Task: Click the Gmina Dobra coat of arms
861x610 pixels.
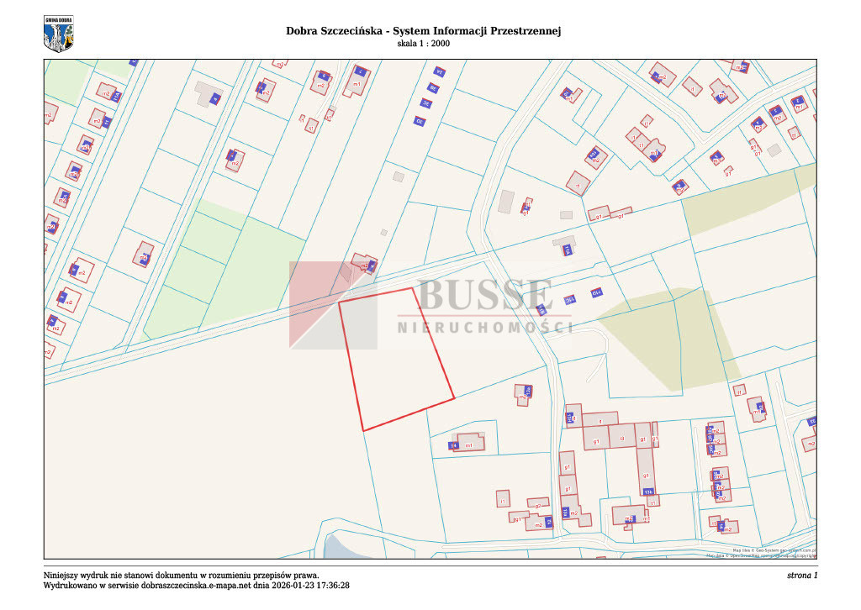Action: 58,34
